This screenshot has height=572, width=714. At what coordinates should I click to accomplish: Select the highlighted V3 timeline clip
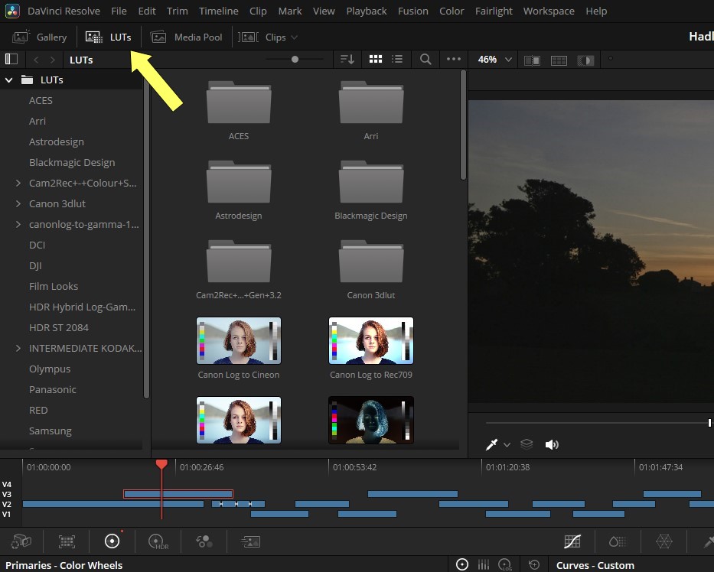pos(178,494)
